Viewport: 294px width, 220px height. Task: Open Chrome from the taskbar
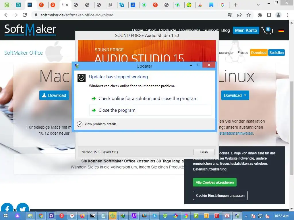pos(41,216)
